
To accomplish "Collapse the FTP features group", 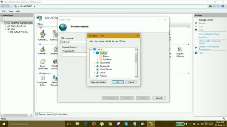I will coord(188,28).
